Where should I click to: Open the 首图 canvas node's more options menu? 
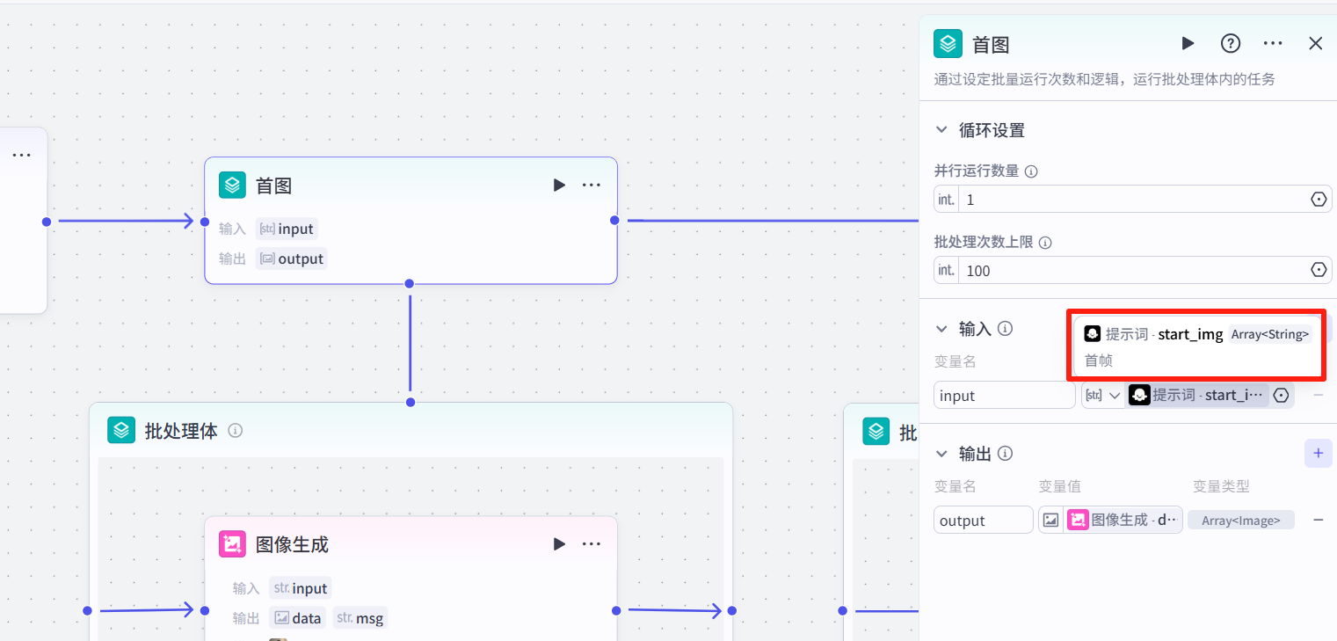click(592, 185)
